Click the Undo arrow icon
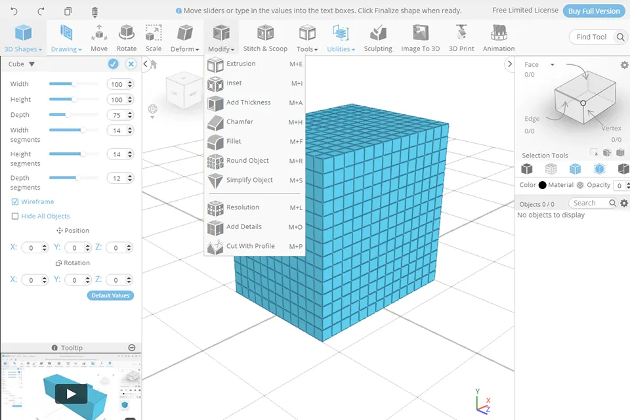The image size is (630, 420). pos(14,11)
